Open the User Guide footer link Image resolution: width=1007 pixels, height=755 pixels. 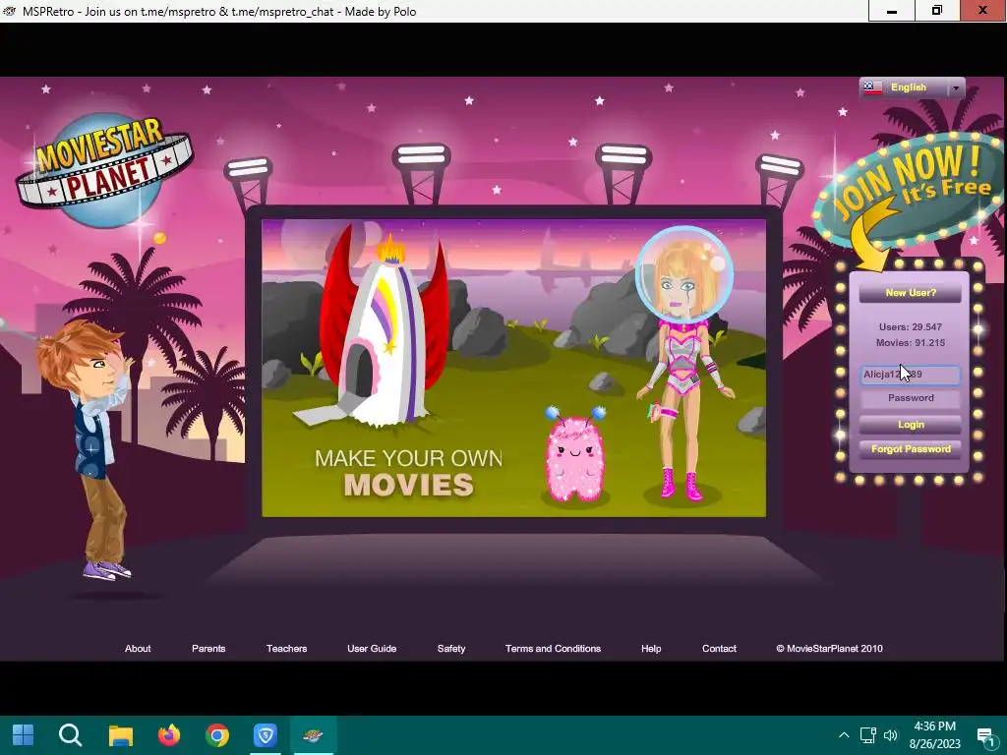pos(372,649)
